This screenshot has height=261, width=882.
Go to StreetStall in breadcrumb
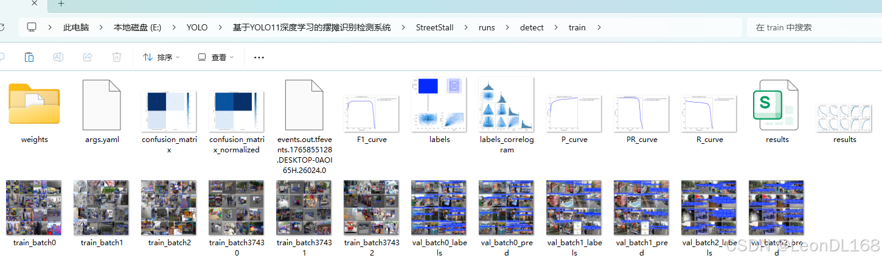tap(435, 27)
